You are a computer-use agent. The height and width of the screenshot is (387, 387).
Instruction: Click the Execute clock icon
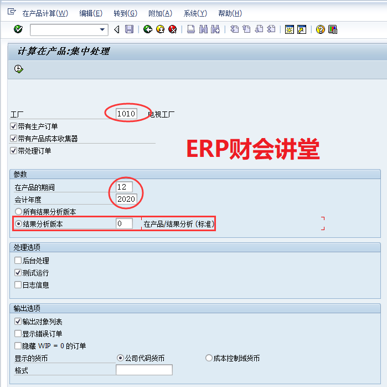[x=19, y=69]
